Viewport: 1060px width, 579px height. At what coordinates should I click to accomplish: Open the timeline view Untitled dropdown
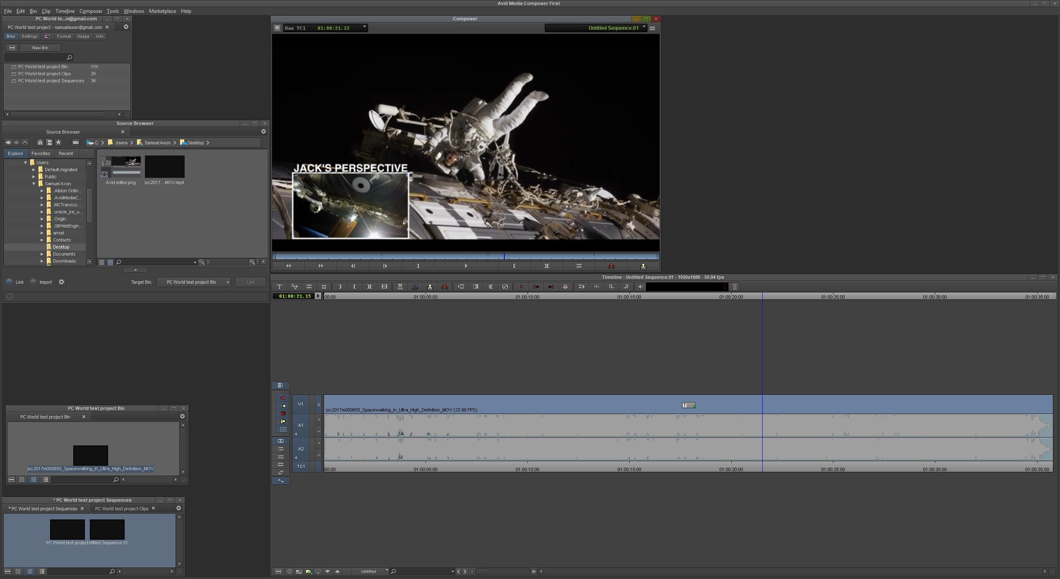[371, 572]
